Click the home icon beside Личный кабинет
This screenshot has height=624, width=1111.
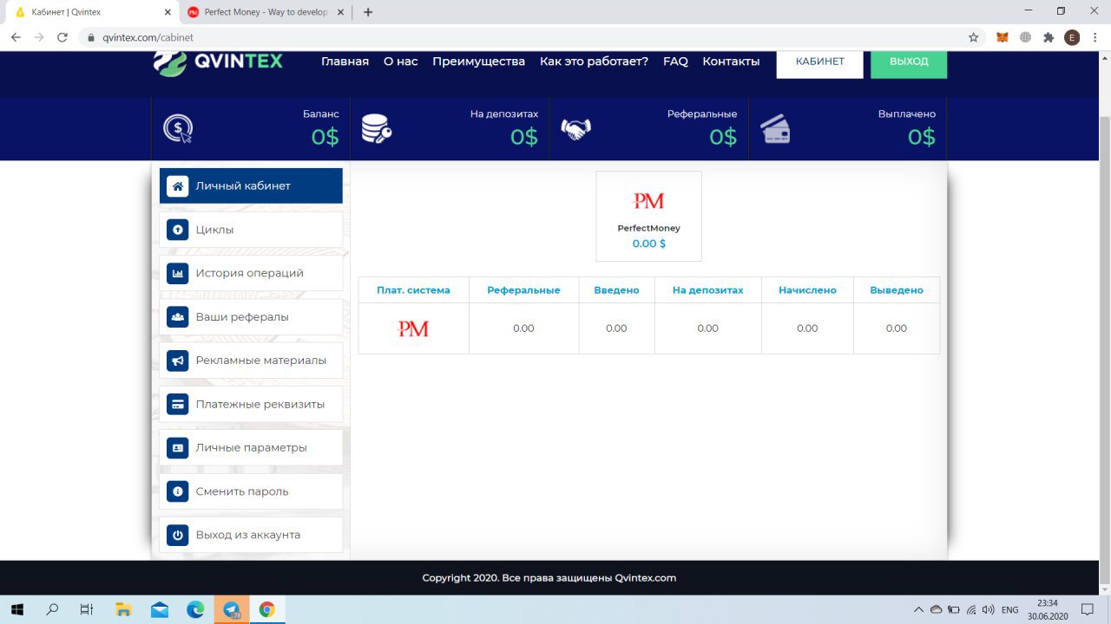(178, 186)
